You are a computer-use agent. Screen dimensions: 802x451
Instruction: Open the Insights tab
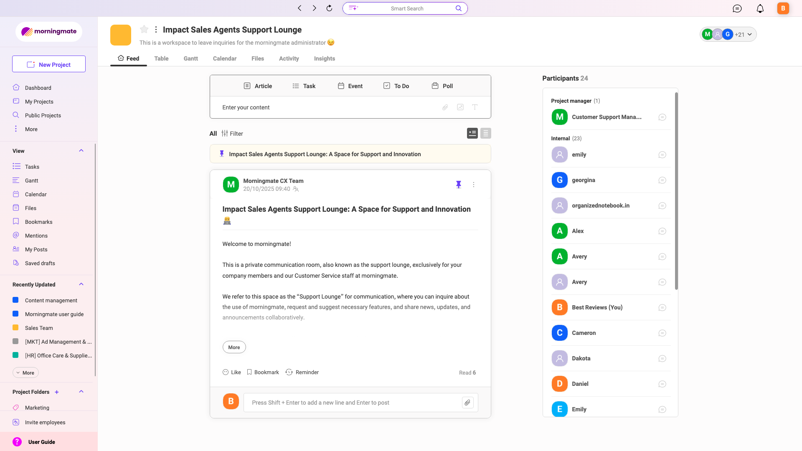[x=324, y=58]
